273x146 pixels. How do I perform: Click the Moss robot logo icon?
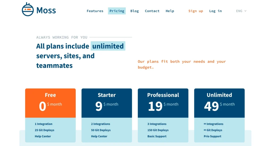(x=28, y=10)
